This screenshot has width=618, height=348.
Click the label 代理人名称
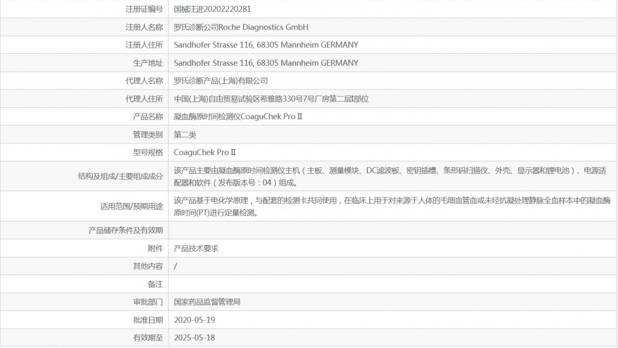coord(144,81)
